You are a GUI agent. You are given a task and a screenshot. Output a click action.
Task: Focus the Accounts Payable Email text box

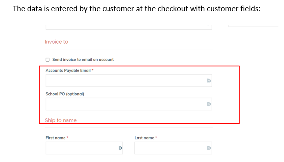[124, 81]
